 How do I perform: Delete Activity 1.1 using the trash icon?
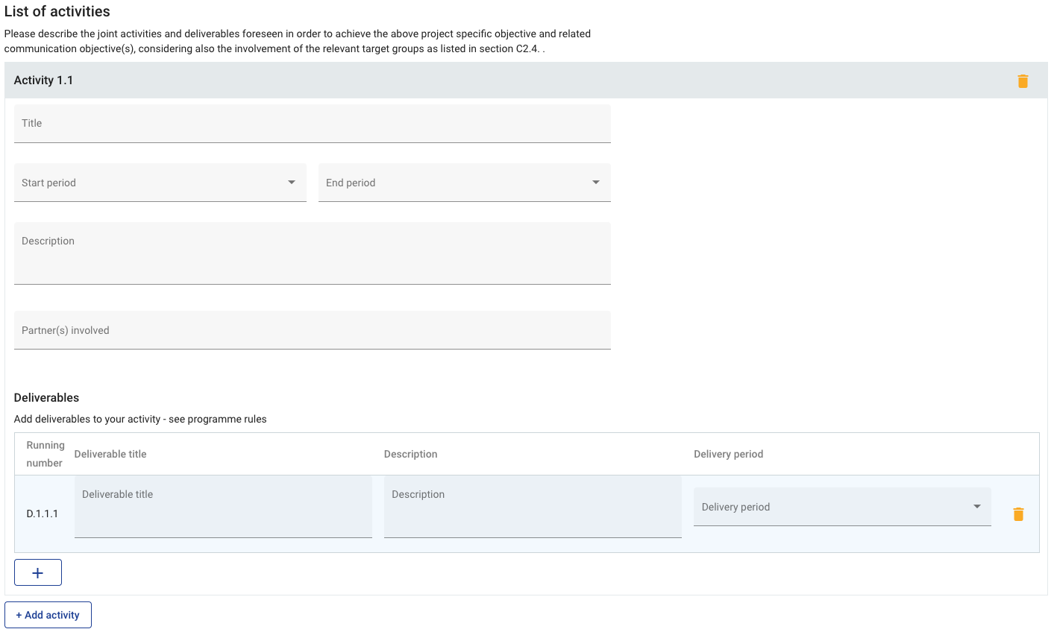click(1023, 81)
